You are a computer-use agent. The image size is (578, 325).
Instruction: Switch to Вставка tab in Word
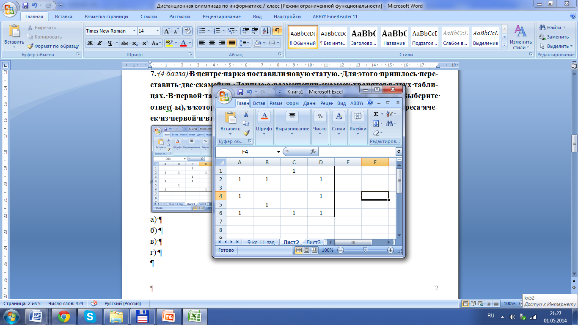pyautogui.click(x=63, y=17)
